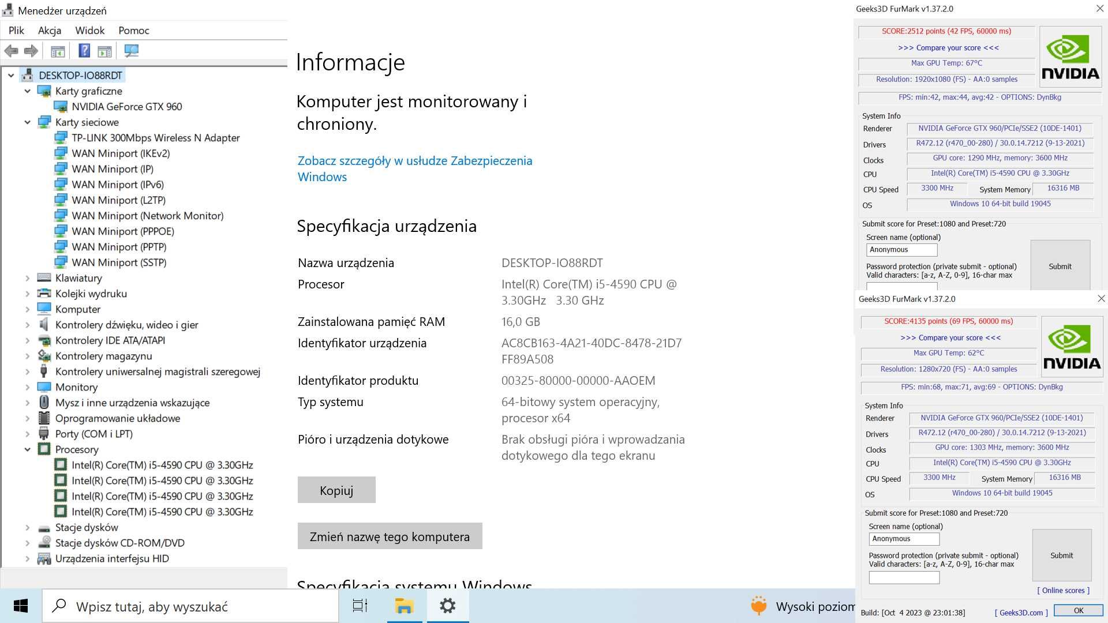Screen dimensions: 1108x623
Task: Open the Geeks3D.com link
Action: point(1021,613)
